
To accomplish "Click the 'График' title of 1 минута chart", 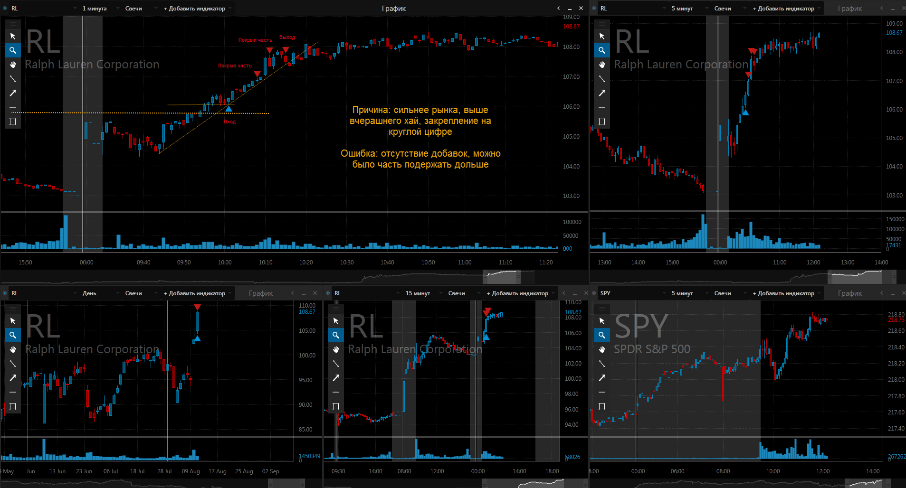I will point(394,9).
